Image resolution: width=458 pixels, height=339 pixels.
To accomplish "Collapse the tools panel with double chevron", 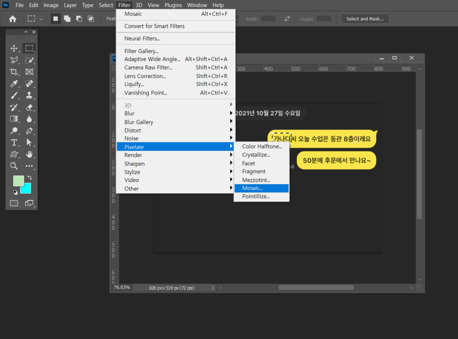I will click(26, 32).
